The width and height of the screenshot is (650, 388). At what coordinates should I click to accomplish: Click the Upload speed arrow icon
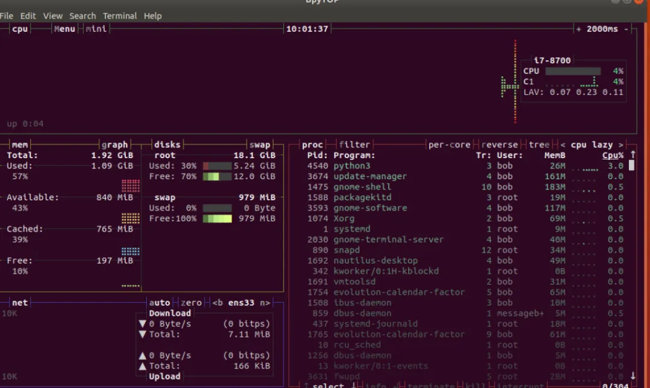pos(143,356)
